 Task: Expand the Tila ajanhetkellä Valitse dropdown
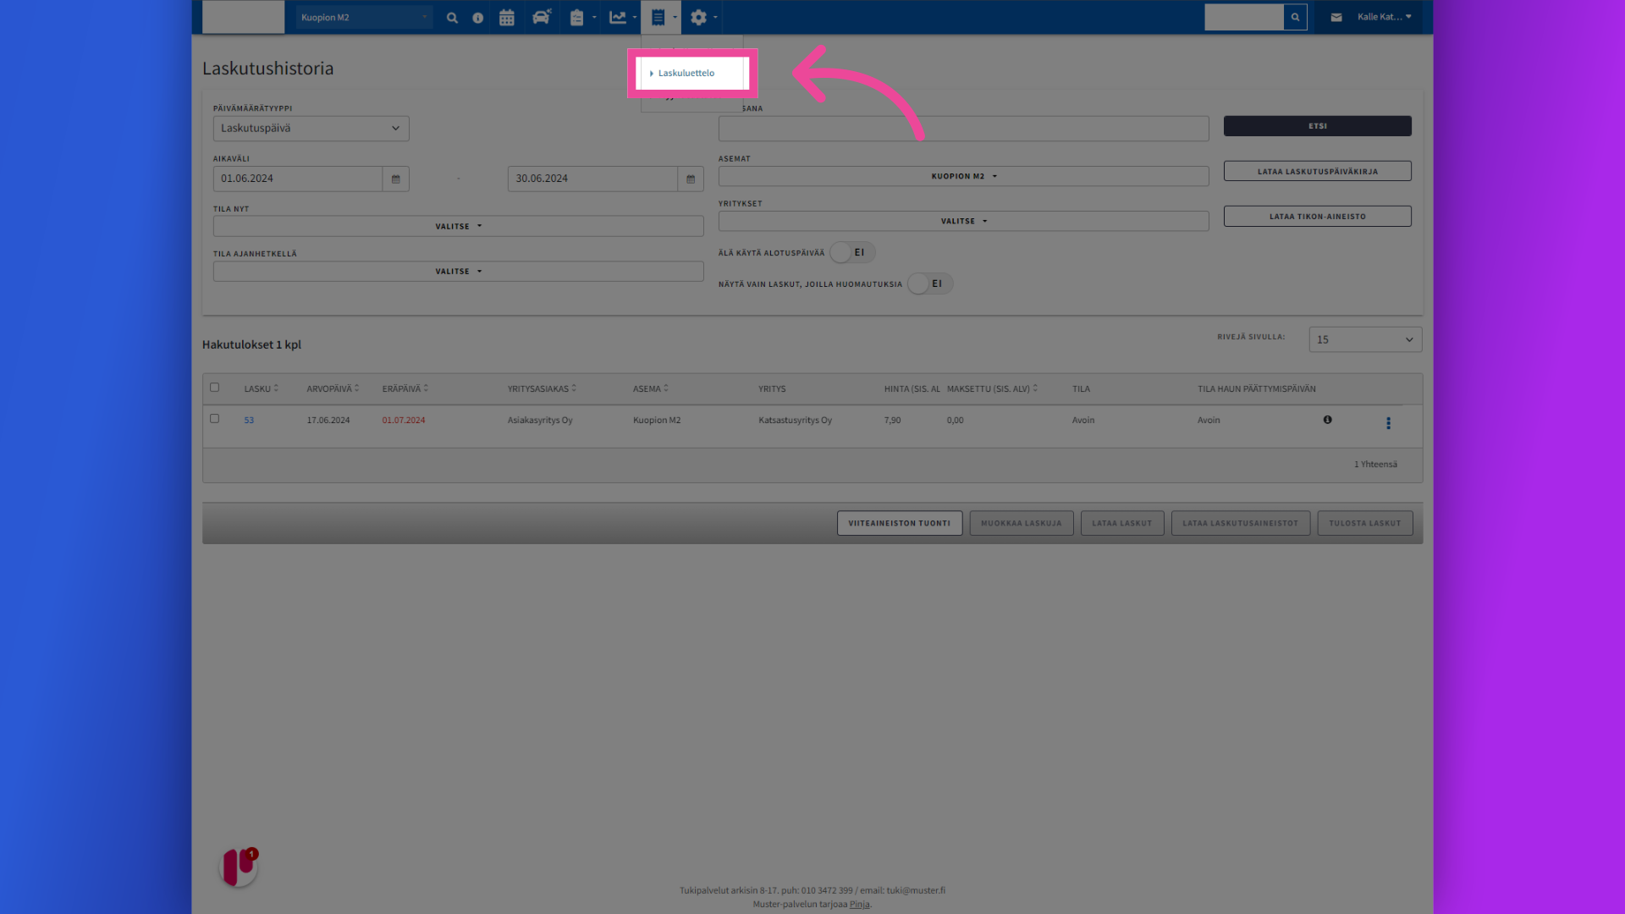pyautogui.click(x=458, y=272)
